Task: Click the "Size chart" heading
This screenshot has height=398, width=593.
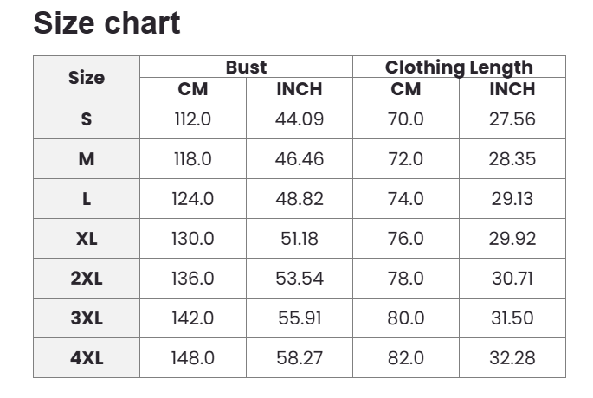Action: 106,23
